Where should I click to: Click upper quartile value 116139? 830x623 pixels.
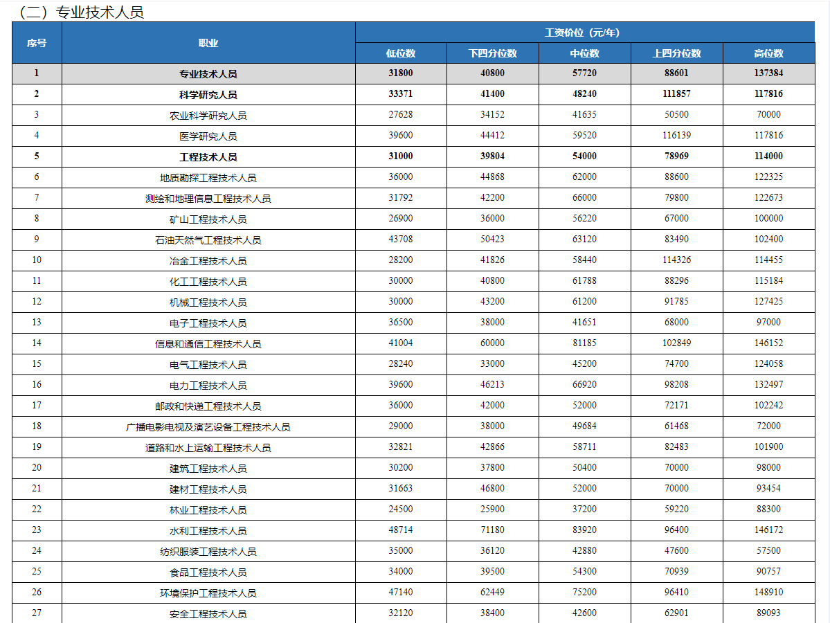[676, 135]
